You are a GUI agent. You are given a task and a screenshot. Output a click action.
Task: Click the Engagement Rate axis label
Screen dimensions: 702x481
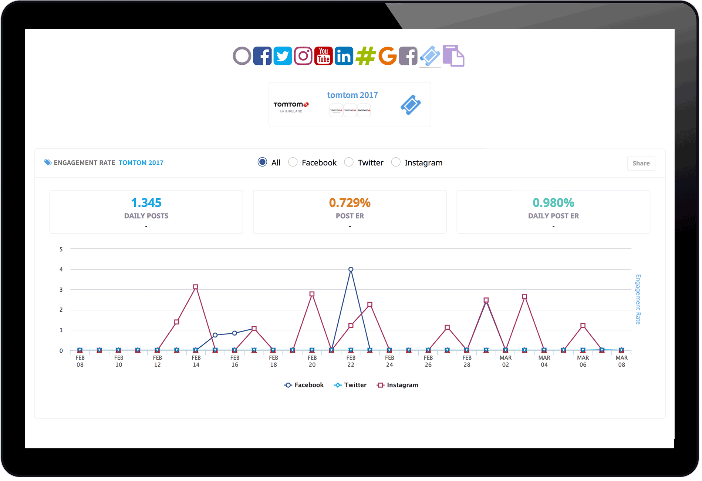coord(638,299)
